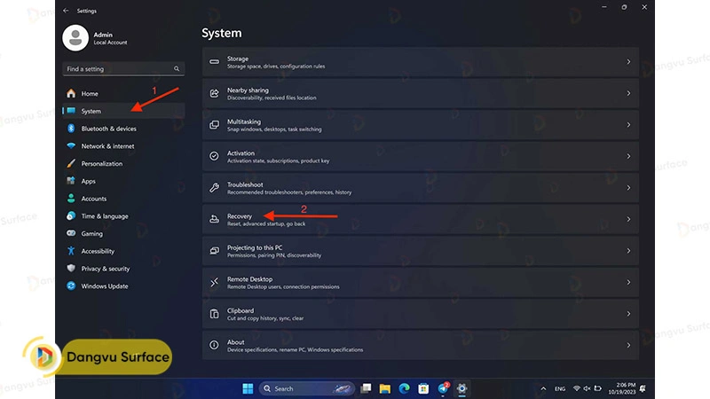Select Accounts in the sidebar
This screenshot has height=399, width=710.
tap(94, 199)
